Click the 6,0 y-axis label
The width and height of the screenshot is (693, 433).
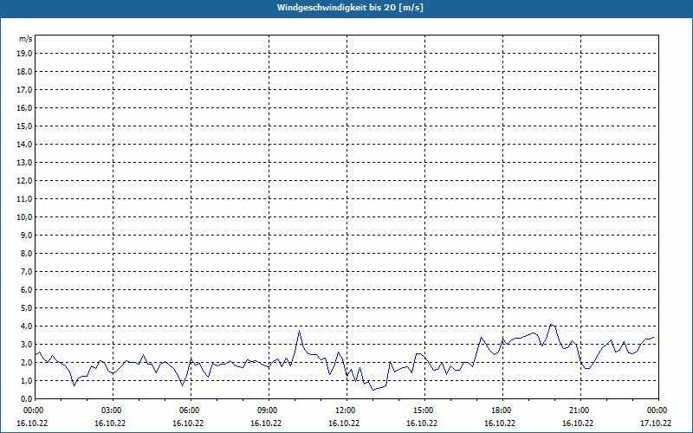27,290
